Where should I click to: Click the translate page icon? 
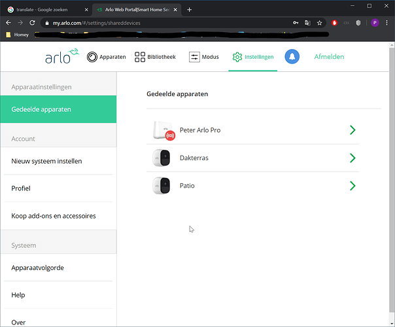click(x=307, y=23)
